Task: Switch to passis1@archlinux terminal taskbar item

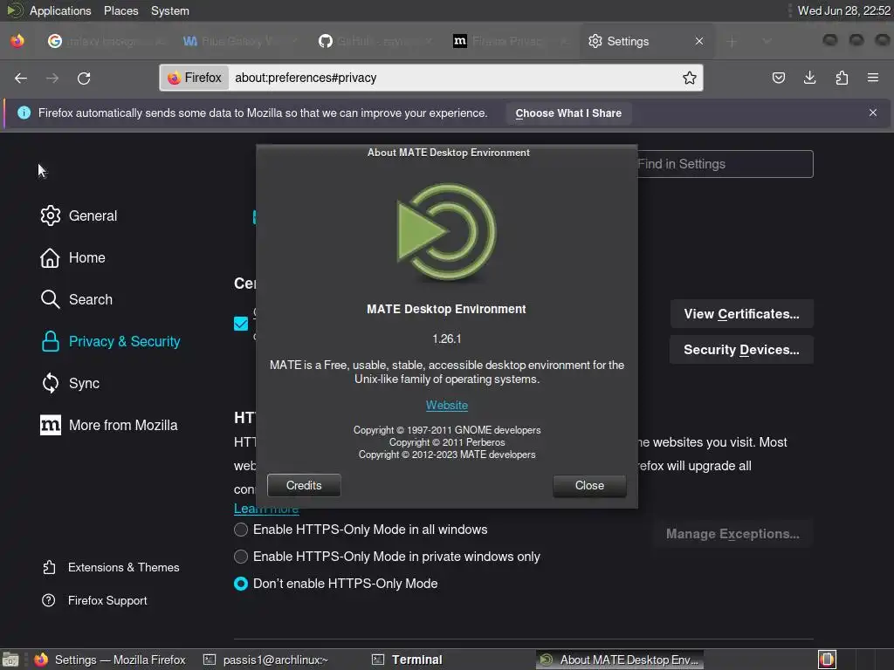Action: [x=267, y=660]
